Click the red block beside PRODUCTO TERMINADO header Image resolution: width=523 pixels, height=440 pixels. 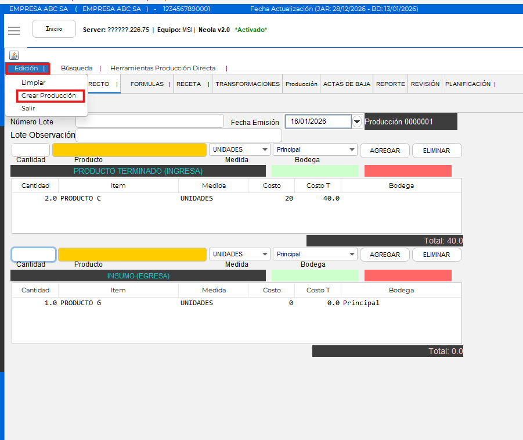407,171
